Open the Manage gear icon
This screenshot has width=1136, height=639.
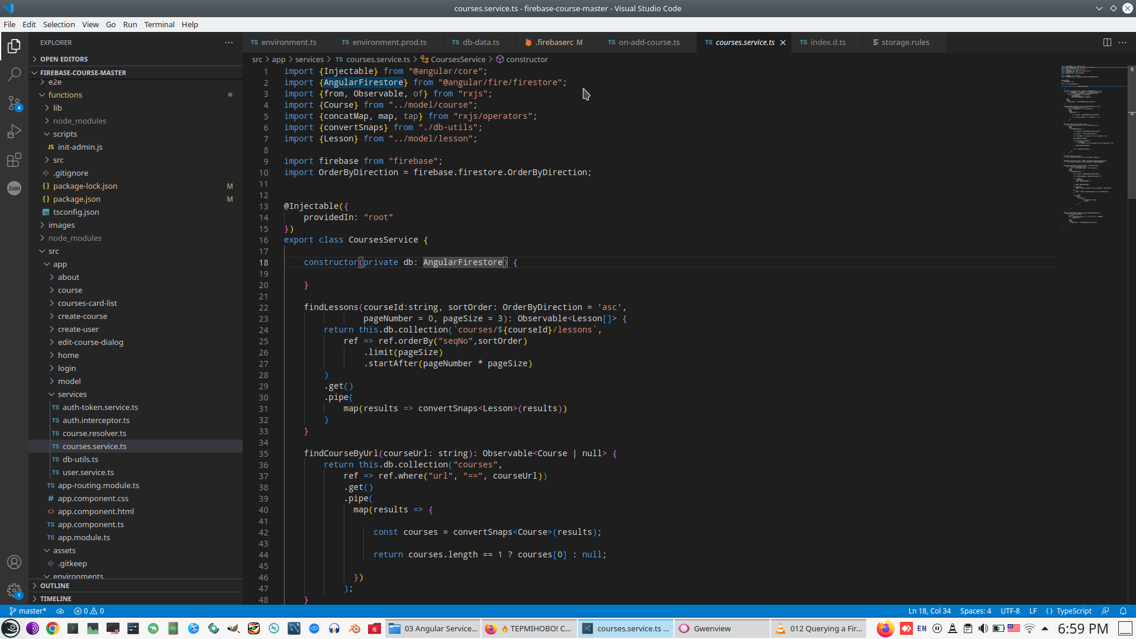click(x=14, y=590)
